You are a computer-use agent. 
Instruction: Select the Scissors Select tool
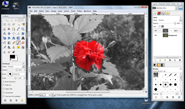[5, 29]
